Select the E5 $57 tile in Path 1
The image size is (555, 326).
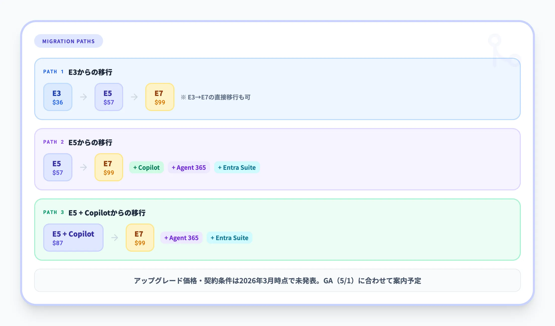[109, 97]
